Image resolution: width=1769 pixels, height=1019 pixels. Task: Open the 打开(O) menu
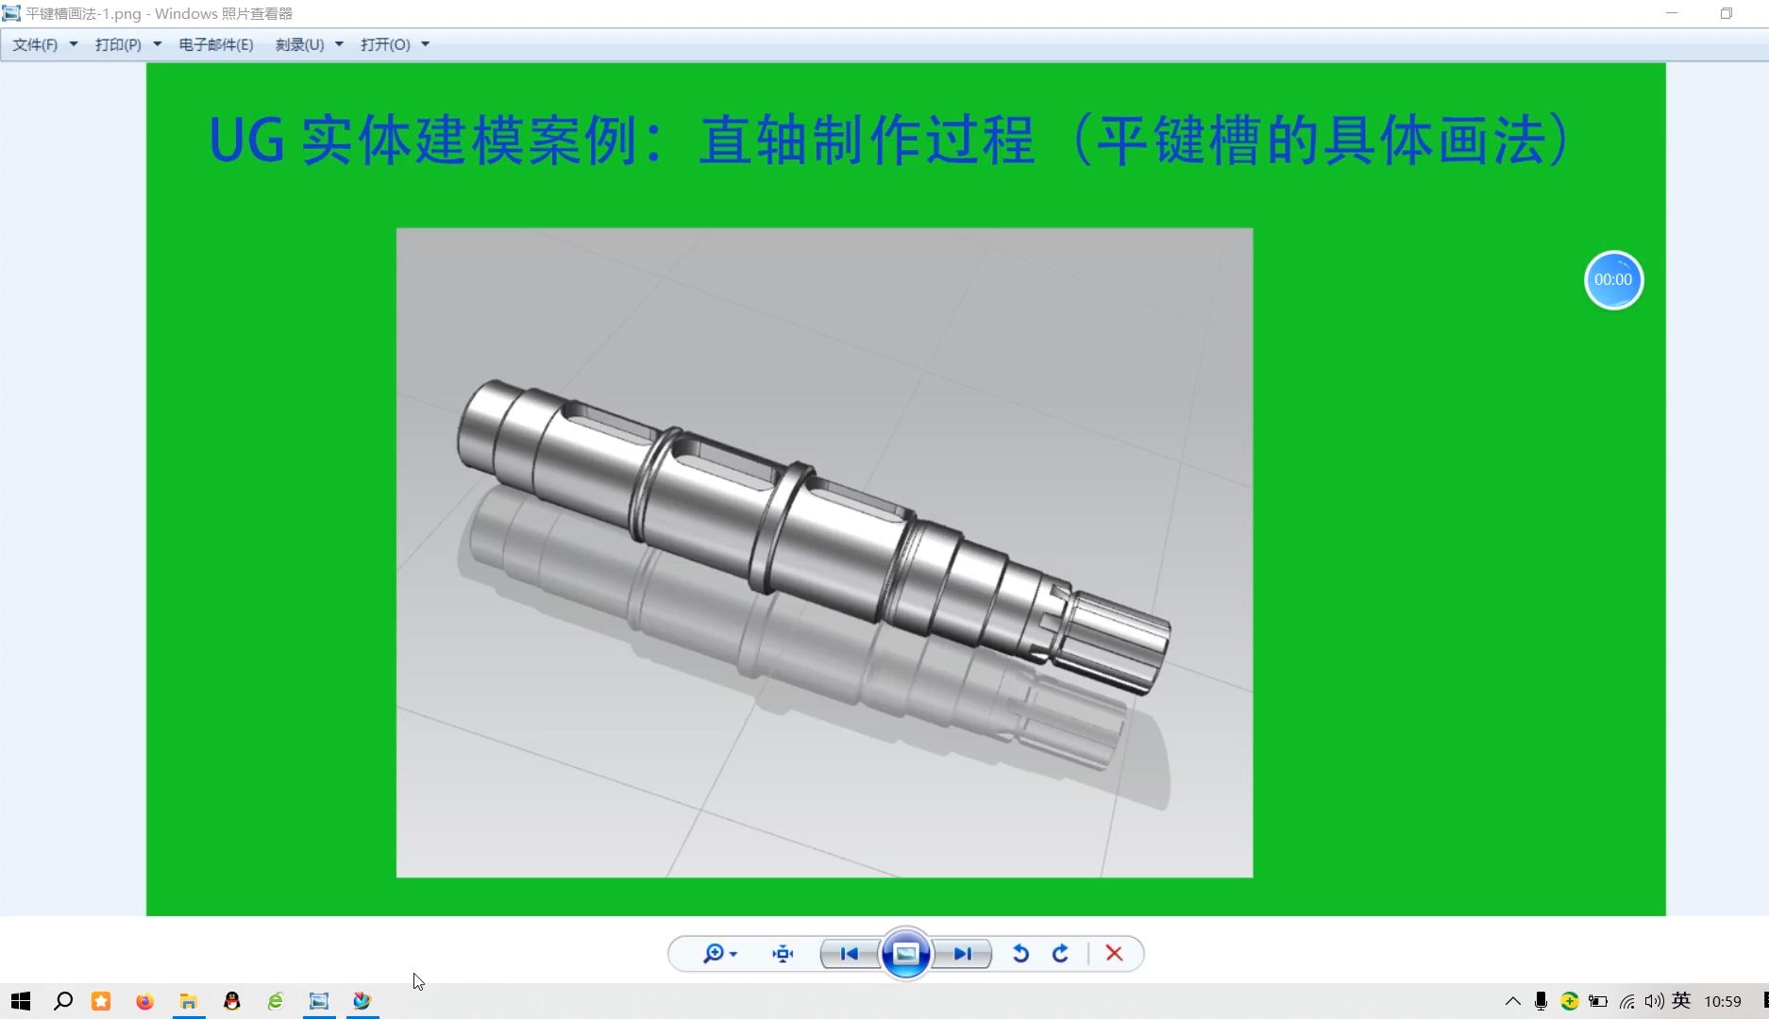click(x=385, y=44)
